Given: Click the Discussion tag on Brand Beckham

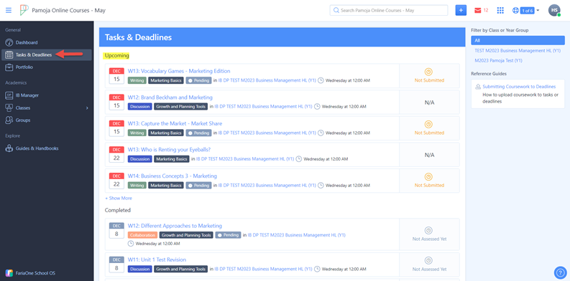Looking at the screenshot, I should [x=140, y=107].
